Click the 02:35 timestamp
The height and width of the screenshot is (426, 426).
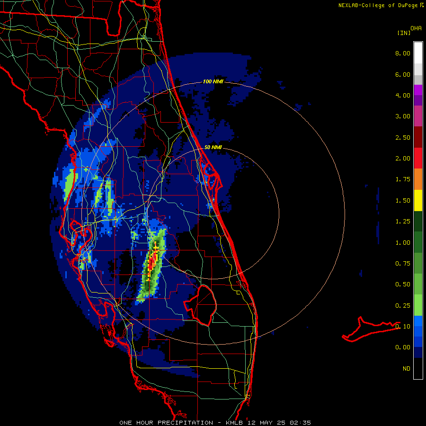(300, 423)
